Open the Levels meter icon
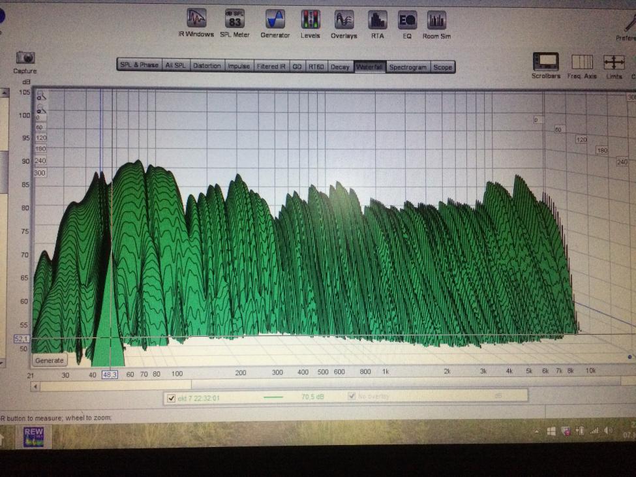 [x=310, y=20]
